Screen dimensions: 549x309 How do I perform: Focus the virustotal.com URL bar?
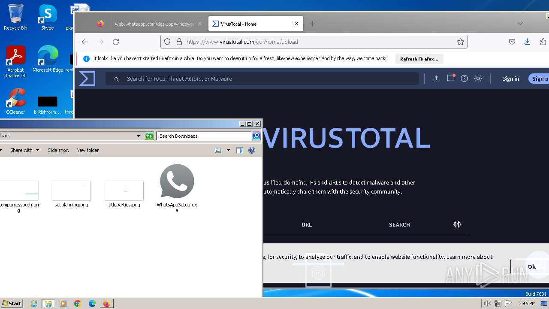click(314, 42)
